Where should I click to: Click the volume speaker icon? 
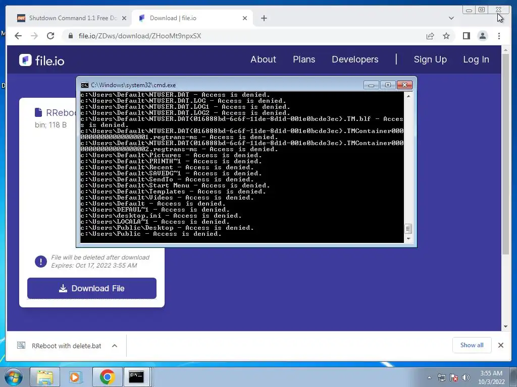pyautogui.click(x=466, y=377)
